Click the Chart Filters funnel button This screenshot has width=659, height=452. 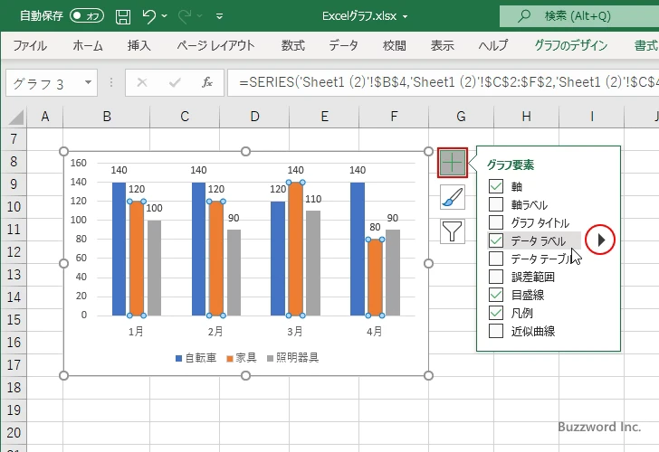(453, 231)
